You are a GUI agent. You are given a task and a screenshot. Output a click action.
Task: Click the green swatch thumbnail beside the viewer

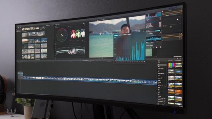149,52
